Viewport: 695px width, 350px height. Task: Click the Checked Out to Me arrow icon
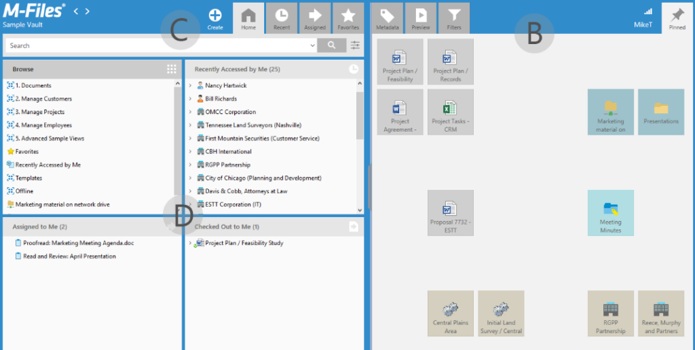pos(353,227)
